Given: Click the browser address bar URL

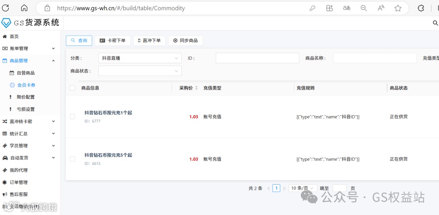Looking at the screenshot, I should coord(121,8).
